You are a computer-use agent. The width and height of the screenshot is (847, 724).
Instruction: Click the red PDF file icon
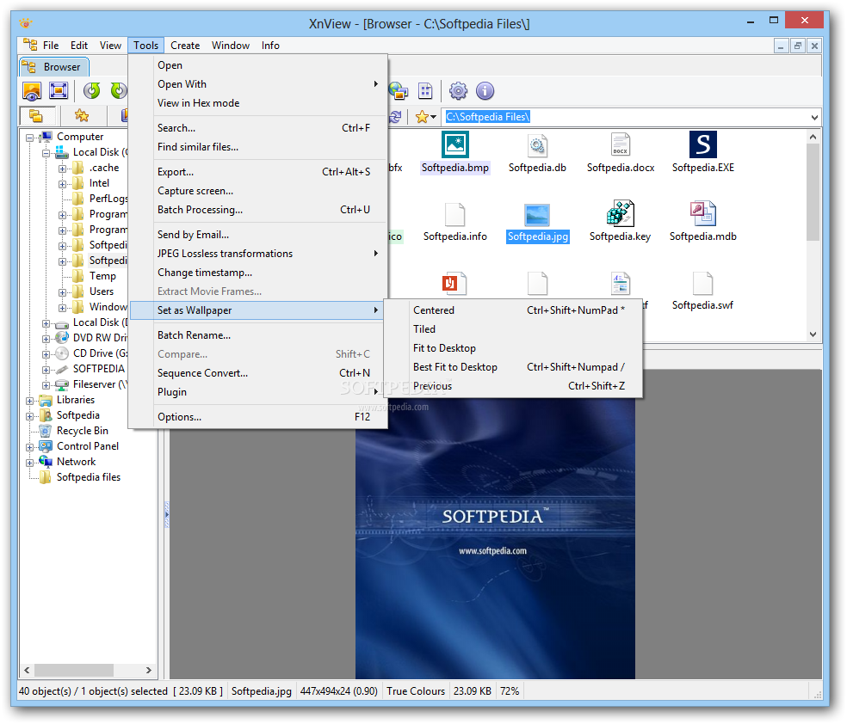(454, 283)
